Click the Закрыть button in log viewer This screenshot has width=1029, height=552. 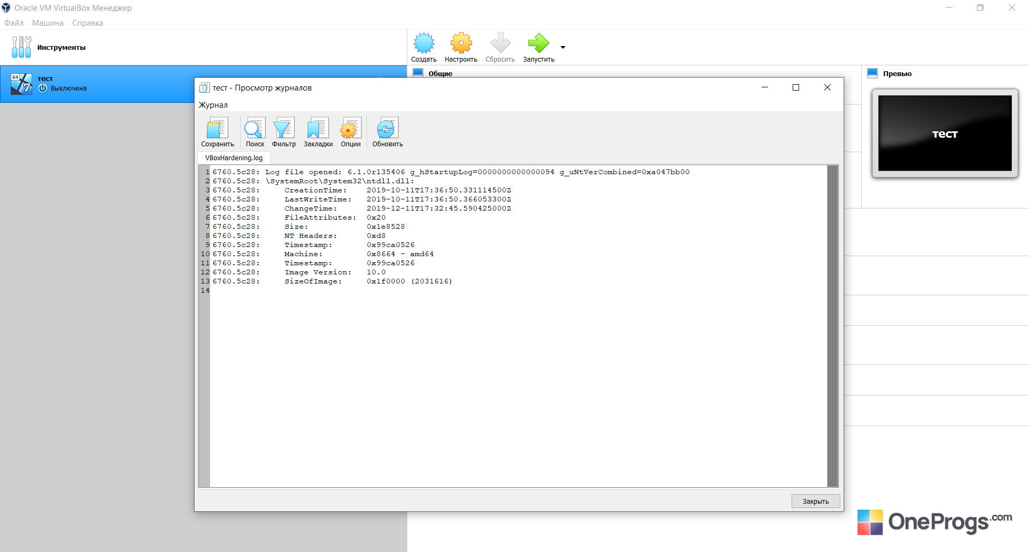point(816,501)
